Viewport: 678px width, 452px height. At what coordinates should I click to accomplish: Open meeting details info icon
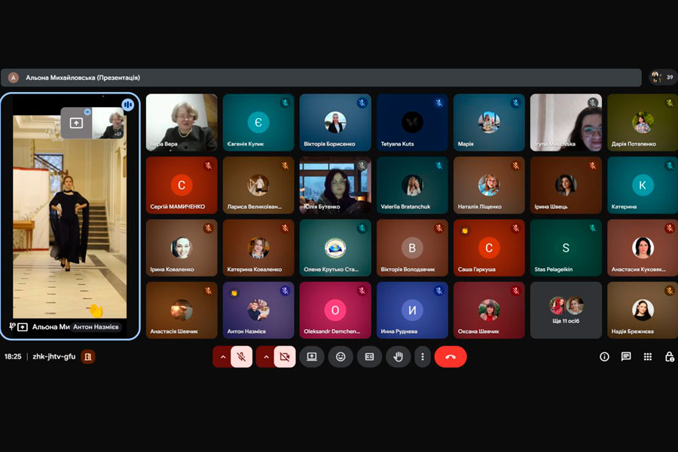coord(604,356)
